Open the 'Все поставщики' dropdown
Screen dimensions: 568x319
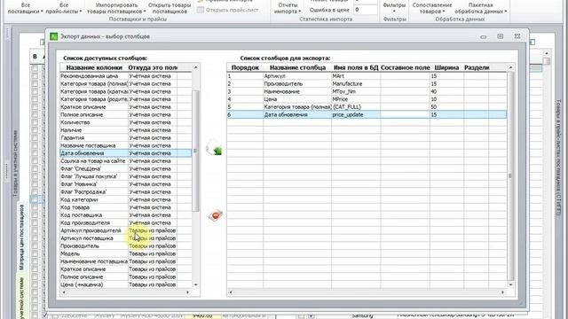point(26,8)
